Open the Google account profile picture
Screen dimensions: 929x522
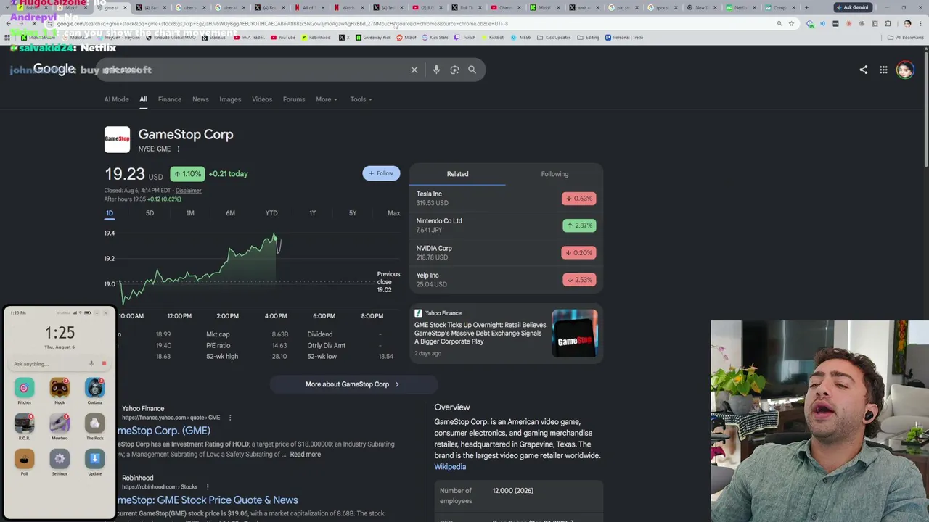click(x=904, y=70)
